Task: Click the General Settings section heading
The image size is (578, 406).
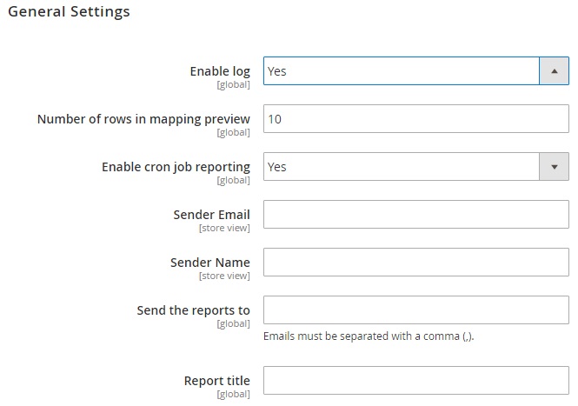Action: click(x=69, y=12)
